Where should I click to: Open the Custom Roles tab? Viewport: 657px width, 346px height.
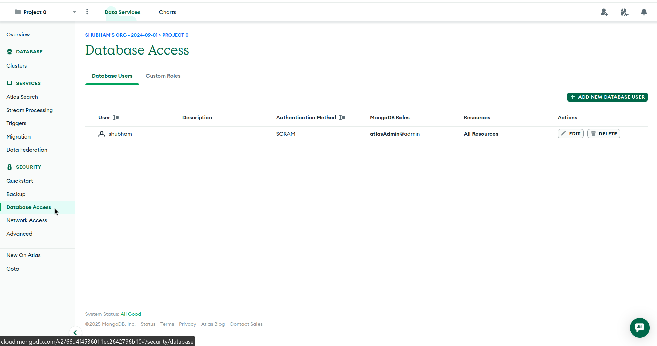[x=163, y=76]
